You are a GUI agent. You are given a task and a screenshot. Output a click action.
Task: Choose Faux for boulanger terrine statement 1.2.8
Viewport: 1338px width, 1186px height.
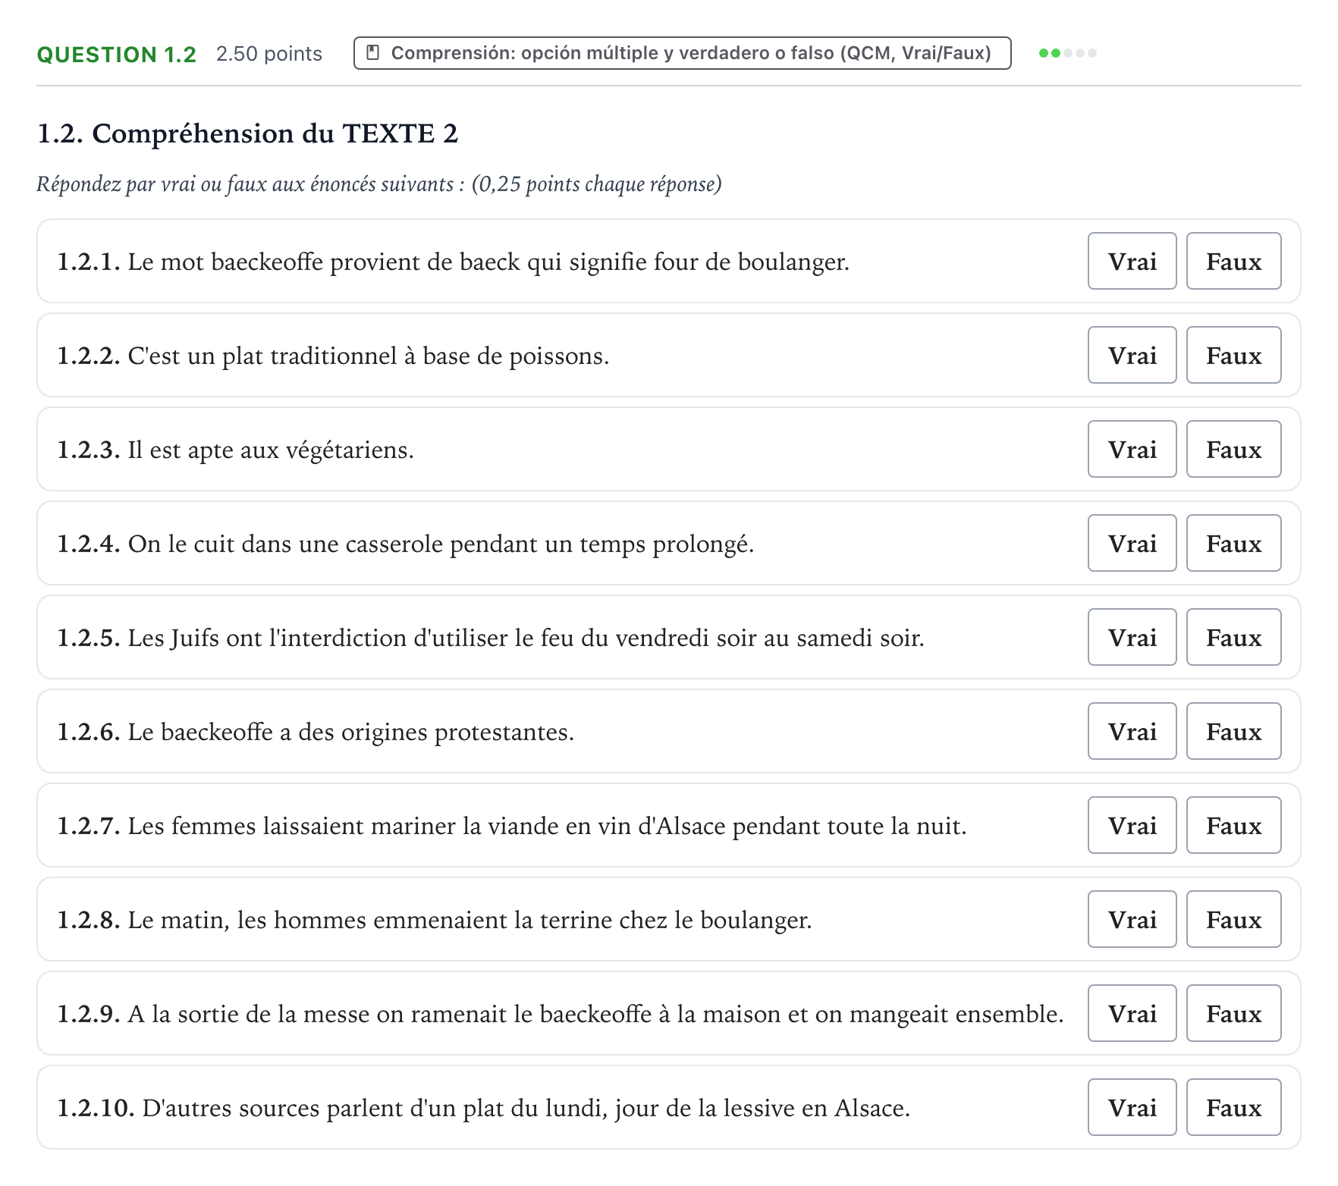1233,919
